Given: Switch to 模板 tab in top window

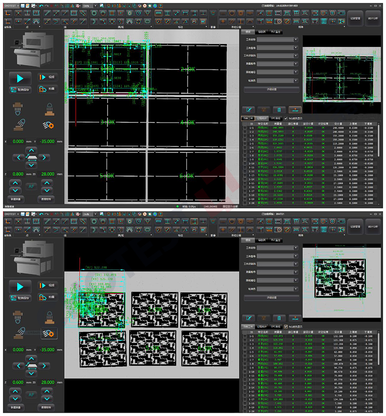Looking at the screenshot, I should pos(248,32).
